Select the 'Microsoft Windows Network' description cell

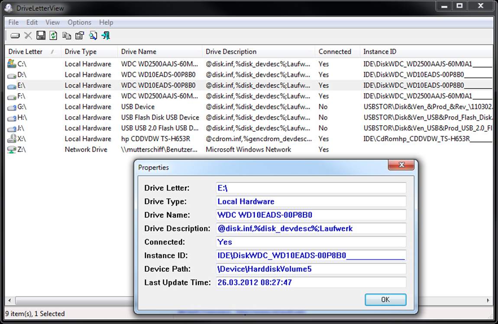pos(249,149)
